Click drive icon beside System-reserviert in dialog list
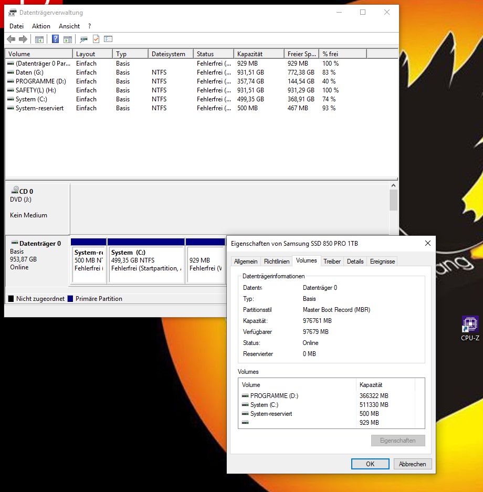The image size is (483, 492). [x=245, y=414]
